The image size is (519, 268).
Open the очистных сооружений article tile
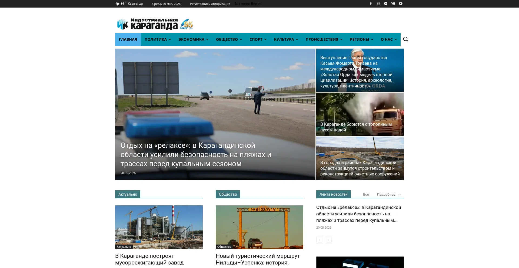(x=360, y=158)
